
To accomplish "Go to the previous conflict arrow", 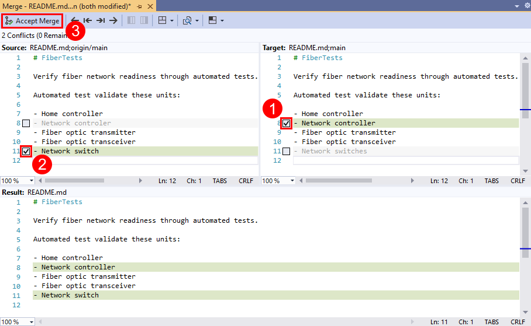I will point(75,20).
